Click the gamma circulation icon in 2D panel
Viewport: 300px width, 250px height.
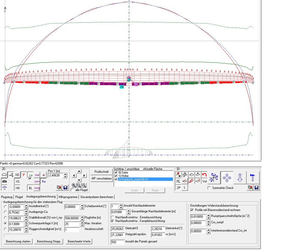tap(24, 175)
